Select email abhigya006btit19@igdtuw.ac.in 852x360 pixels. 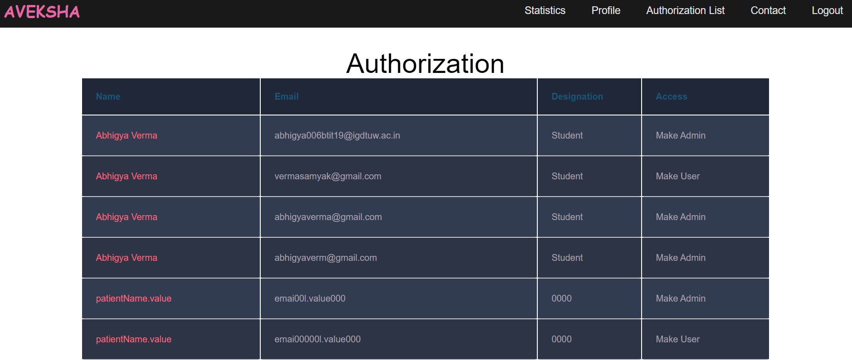337,135
